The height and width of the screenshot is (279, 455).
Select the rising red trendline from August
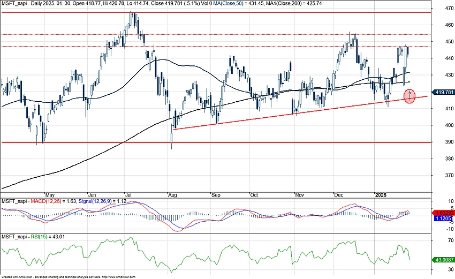(300, 112)
